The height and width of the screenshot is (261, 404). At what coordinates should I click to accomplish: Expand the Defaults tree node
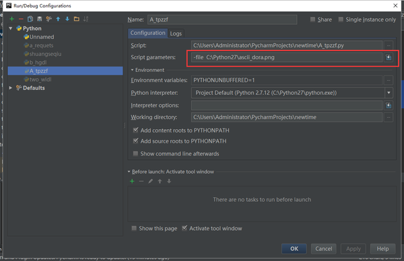point(11,87)
